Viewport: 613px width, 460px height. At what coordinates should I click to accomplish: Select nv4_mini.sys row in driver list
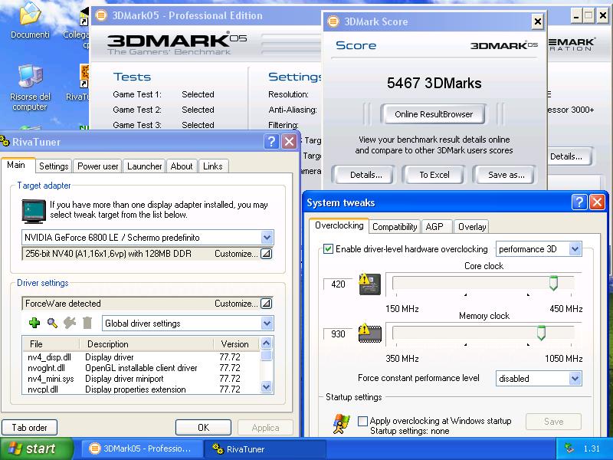point(141,379)
